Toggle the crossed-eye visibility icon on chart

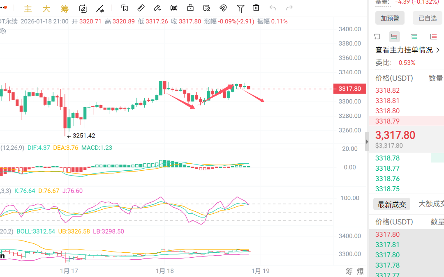coord(3,31)
